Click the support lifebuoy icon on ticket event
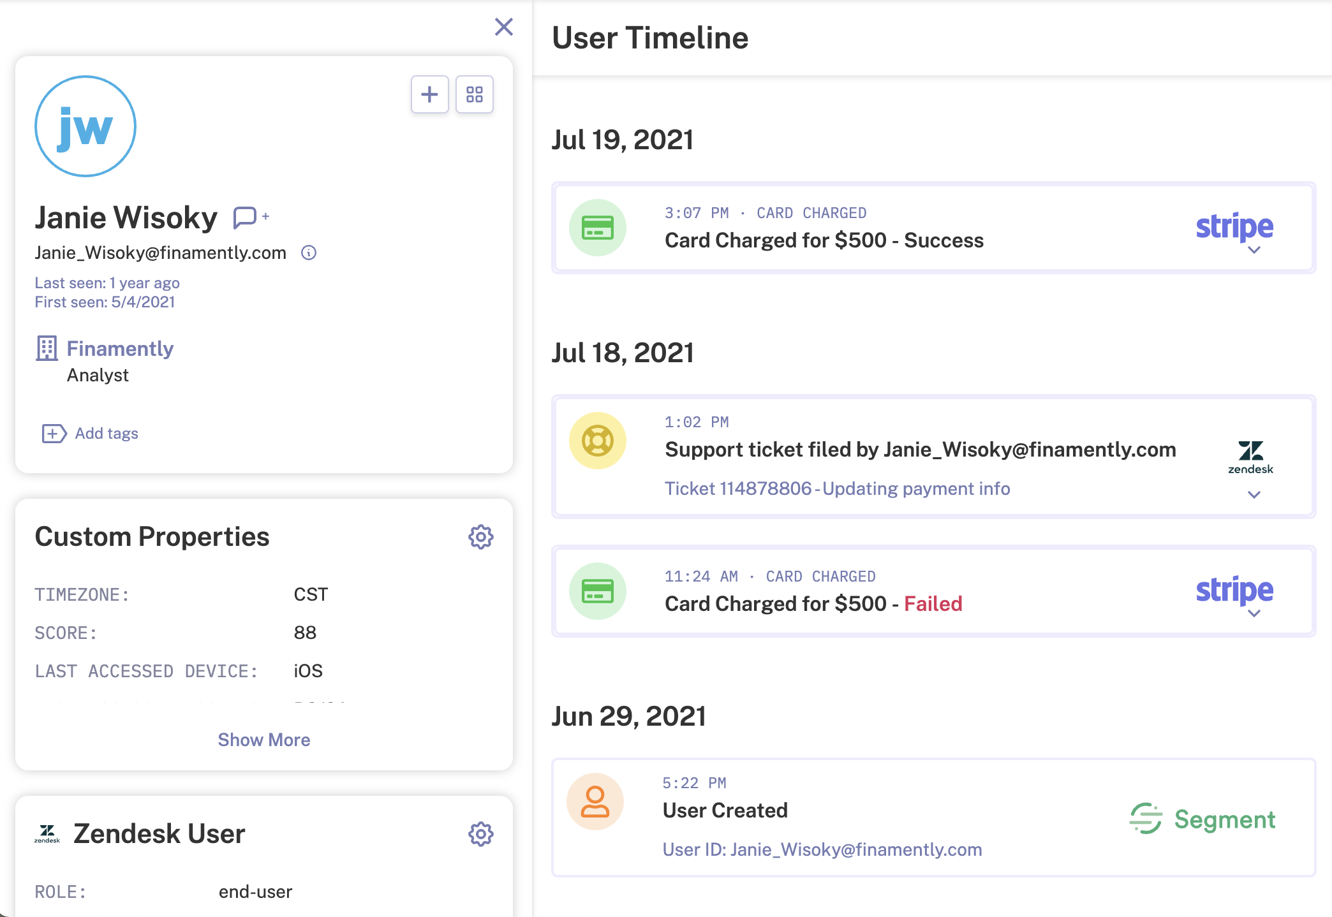The image size is (1332, 917). pyautogui.click(x=598, y=441)
